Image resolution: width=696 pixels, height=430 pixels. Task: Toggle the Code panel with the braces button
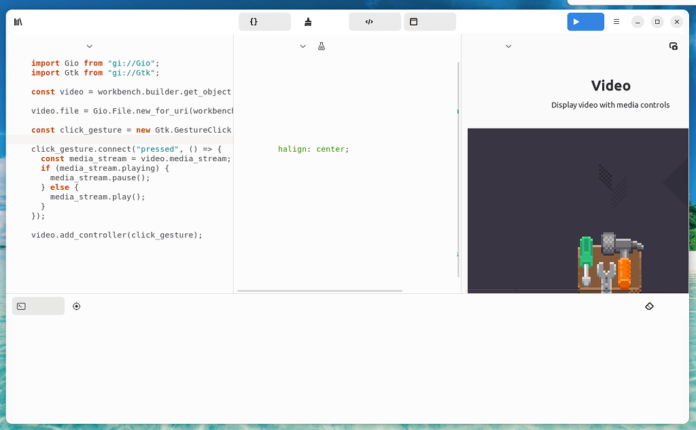(x=264, y=22)
